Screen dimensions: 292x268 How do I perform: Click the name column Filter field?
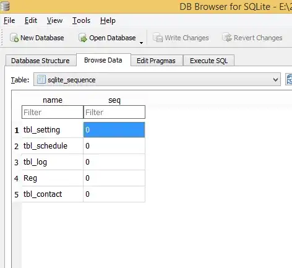53,112
